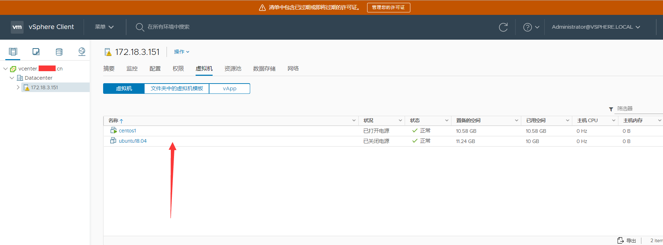Viewport: 663px width, 245px height.
Task: Open the 主机 CPU column chevron
Action: 613,121
